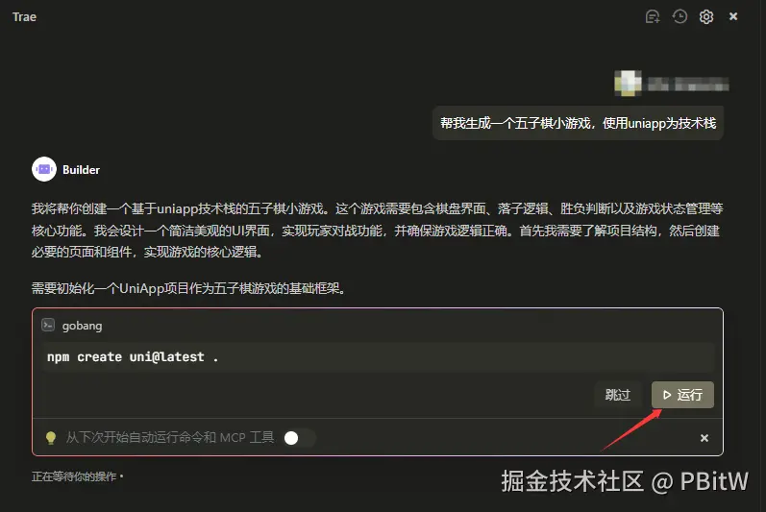Toggle auto-run commands and MCP tools switch
The height and width of the screenshot is (512, 766).
point(300,438)
